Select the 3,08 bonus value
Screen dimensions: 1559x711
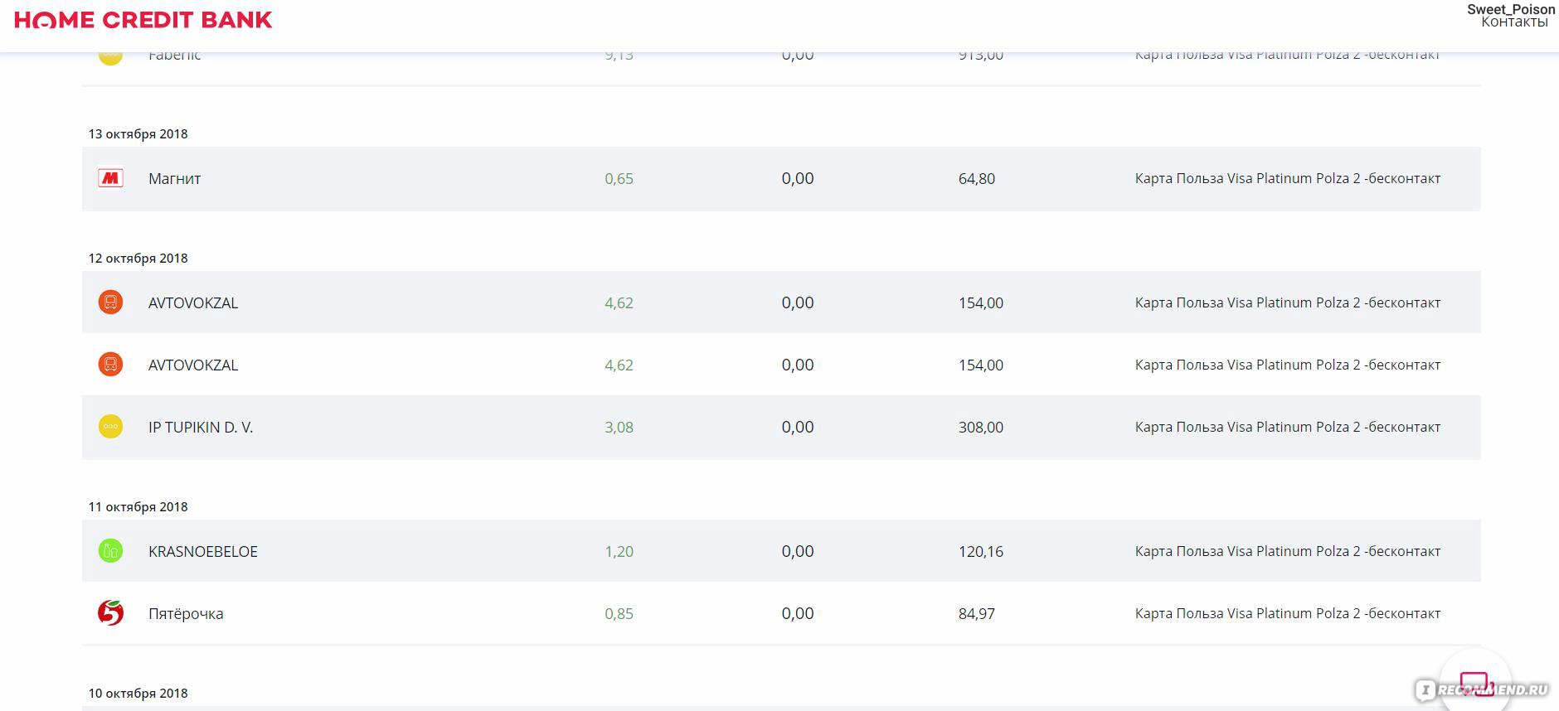click(x=619, y=428)
